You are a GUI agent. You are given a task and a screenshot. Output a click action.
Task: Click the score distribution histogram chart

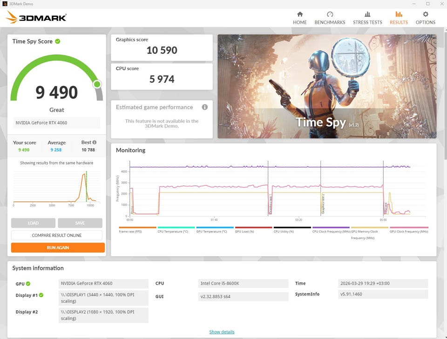[56, 188]
